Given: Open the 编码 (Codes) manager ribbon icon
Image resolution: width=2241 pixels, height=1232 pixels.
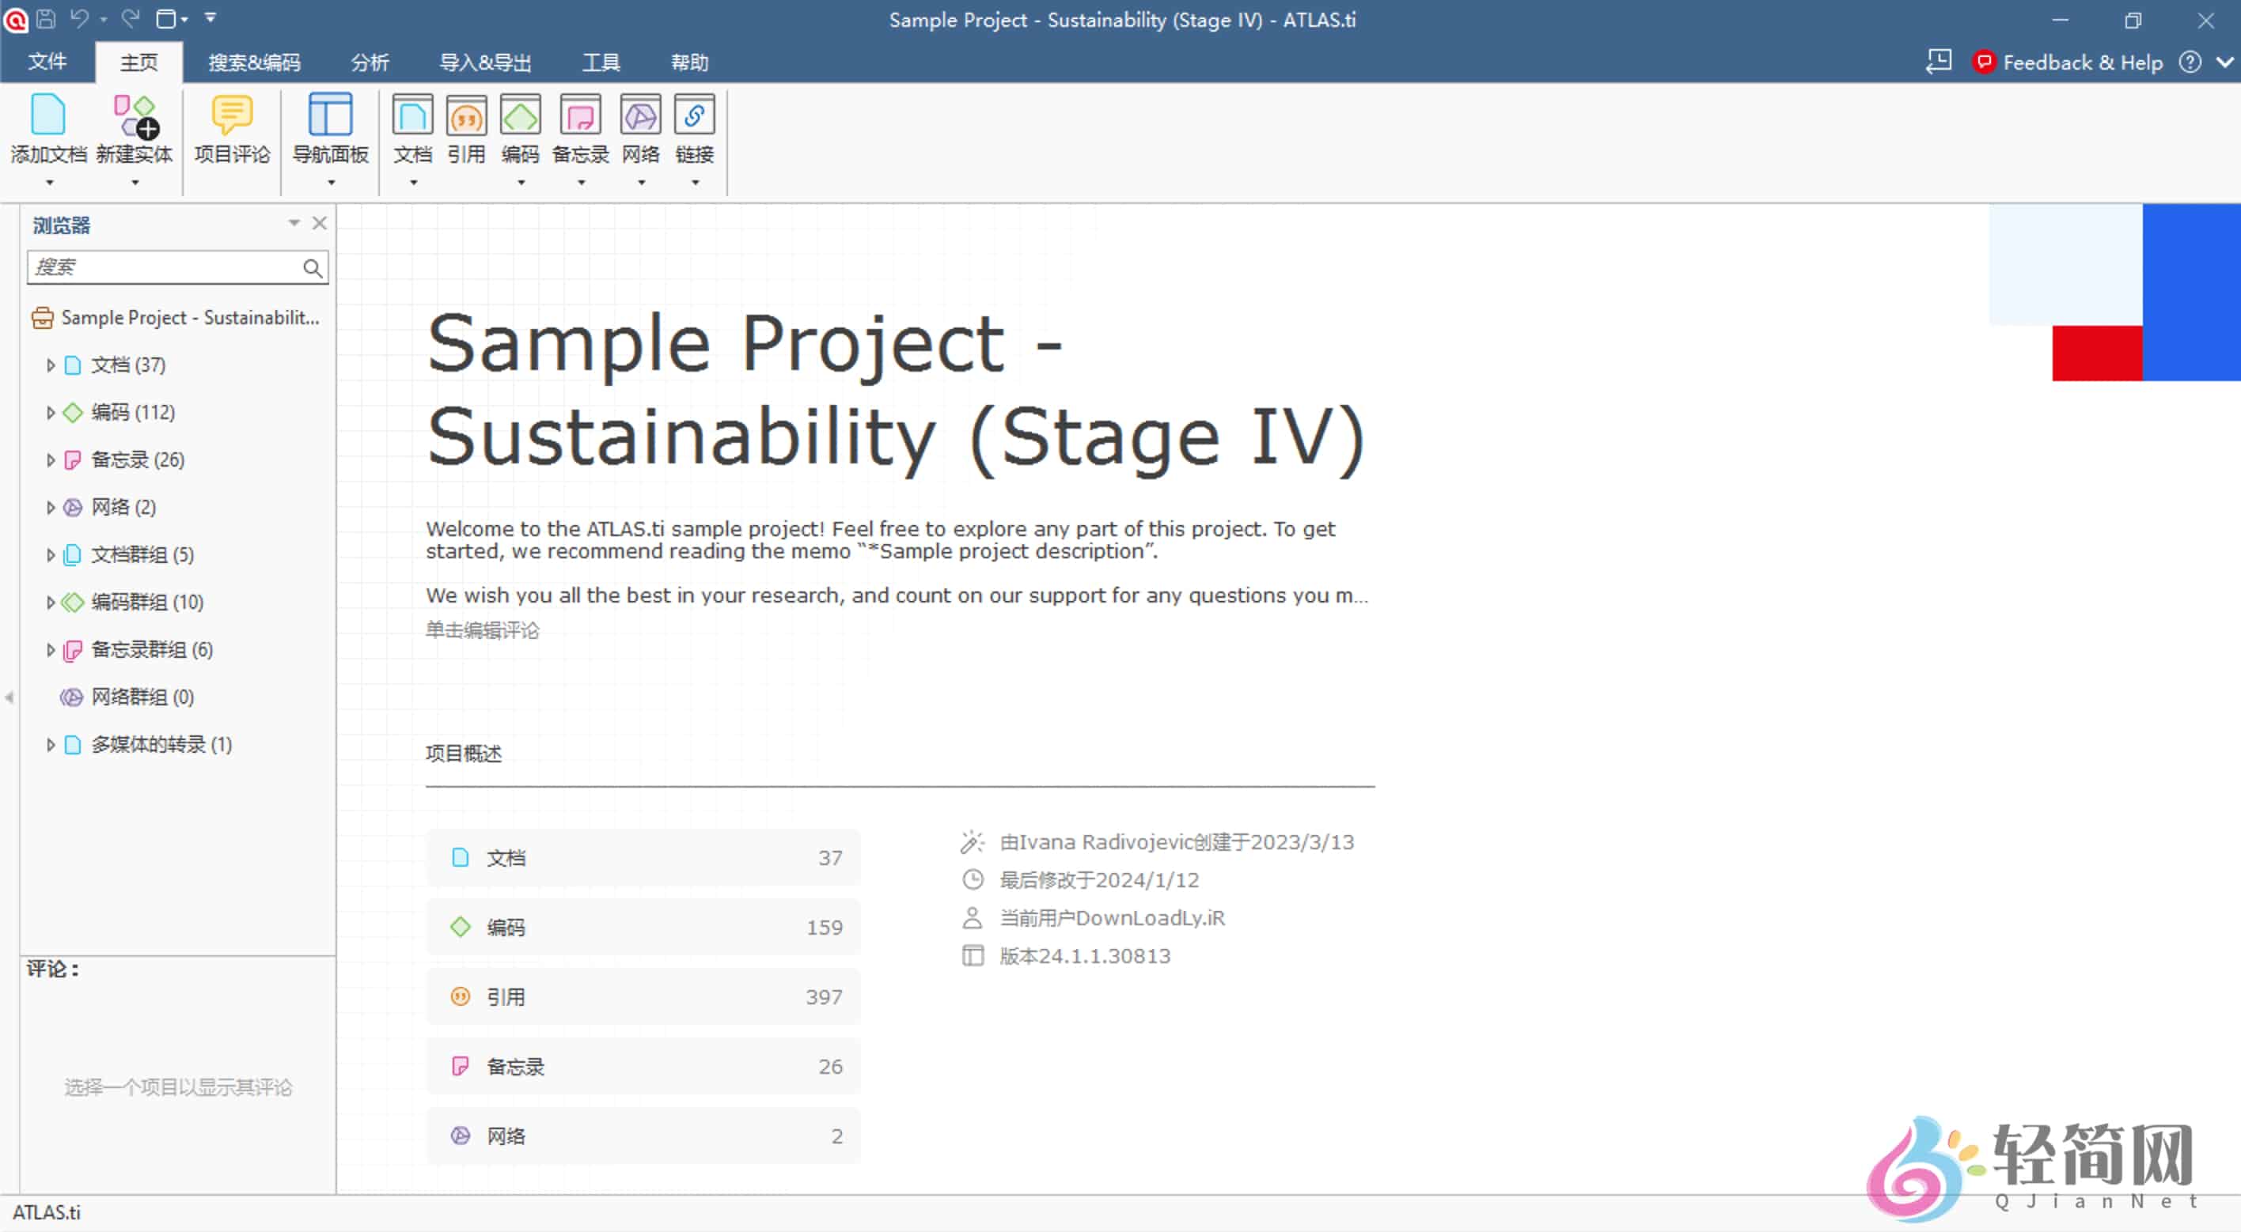Looking at the screenshot, I should [520, 115].
